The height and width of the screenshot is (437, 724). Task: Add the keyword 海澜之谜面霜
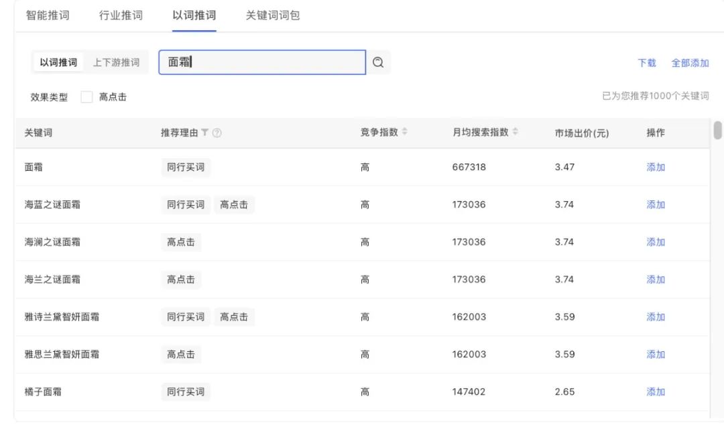coord(656,242)
